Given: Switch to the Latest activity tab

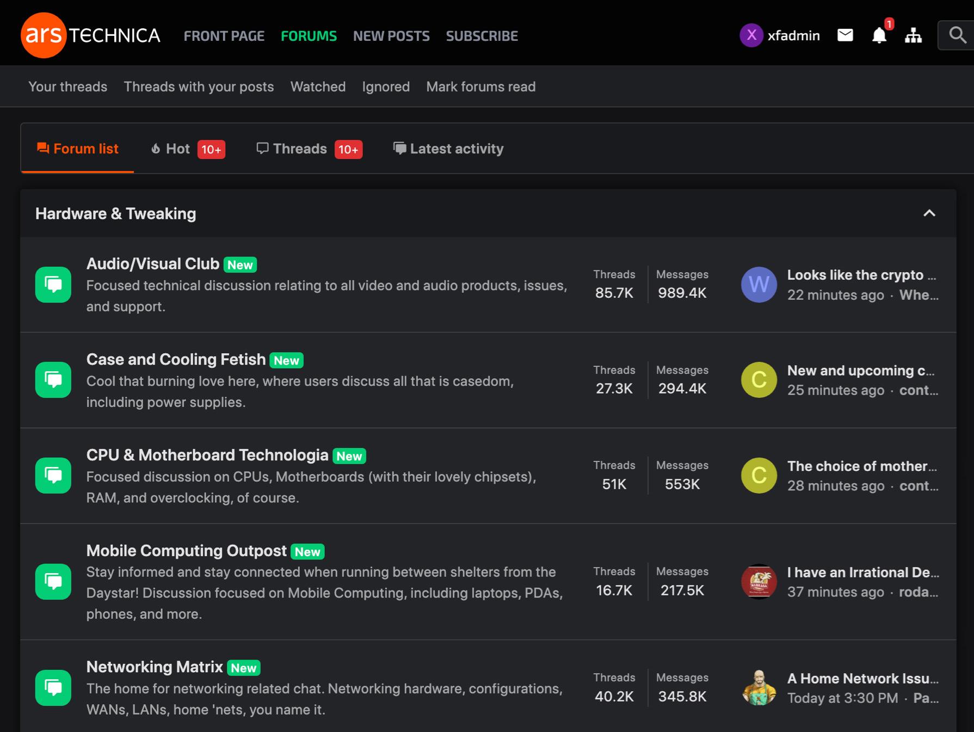Looking at the screenshot, I should [x=456, y=149].
